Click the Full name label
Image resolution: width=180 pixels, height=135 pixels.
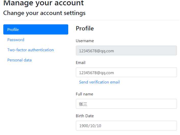tap(85, 94)
